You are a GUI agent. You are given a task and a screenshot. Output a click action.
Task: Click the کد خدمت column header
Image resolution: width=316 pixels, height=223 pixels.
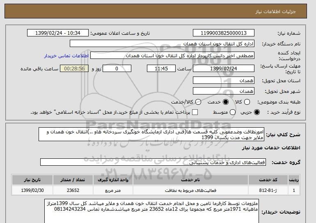point(268,180)
